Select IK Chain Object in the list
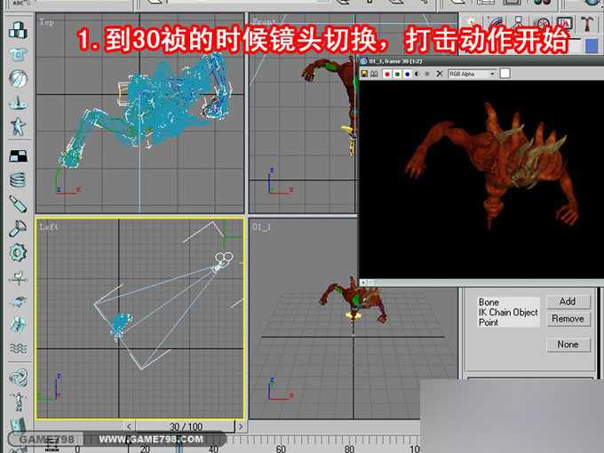This screenshot has width=604, height=453. click(508, 313)
